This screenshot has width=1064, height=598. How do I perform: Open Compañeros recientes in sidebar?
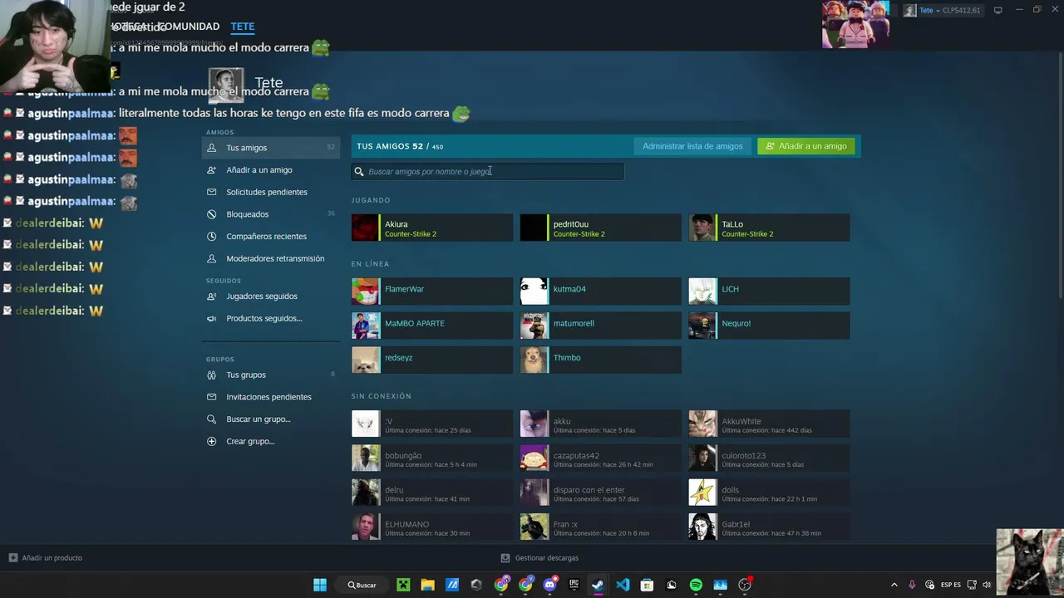(x=271, y=237)
